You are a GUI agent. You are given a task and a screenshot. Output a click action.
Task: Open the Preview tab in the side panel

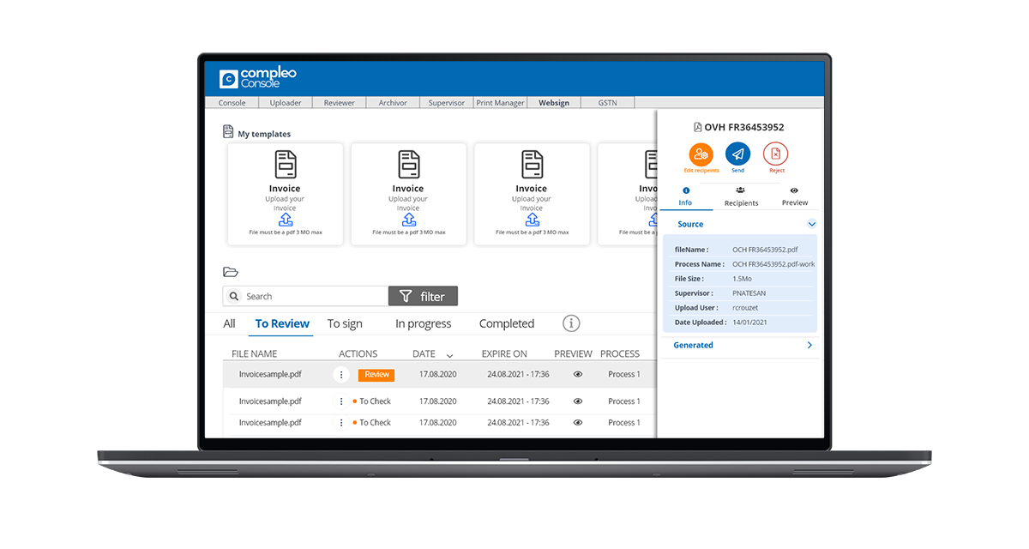tap(794, 196)
